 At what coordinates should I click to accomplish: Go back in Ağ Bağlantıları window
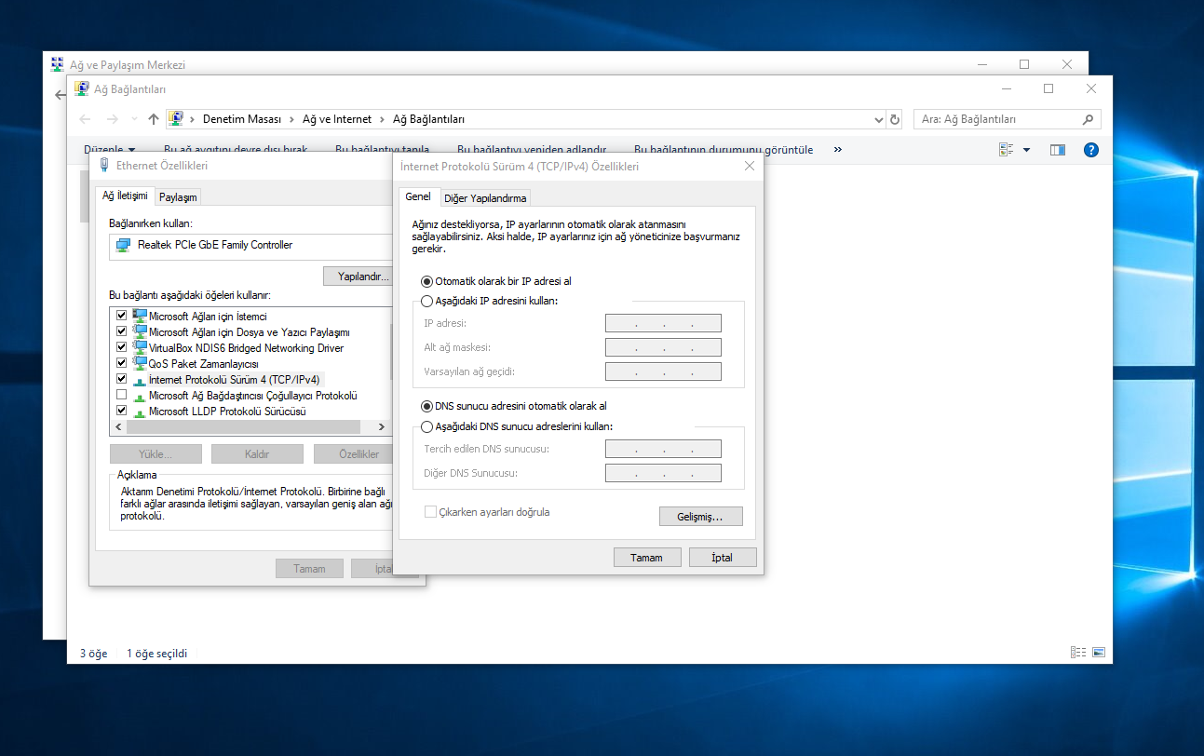[x=86, y=119]
